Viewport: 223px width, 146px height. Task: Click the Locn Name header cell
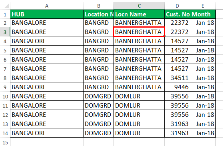pos(139,14)
